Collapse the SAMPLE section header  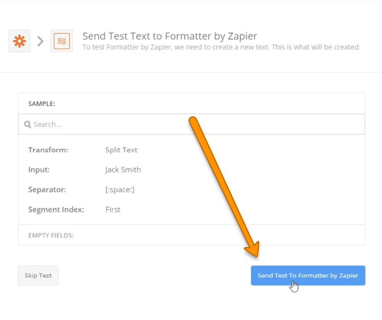42,104
